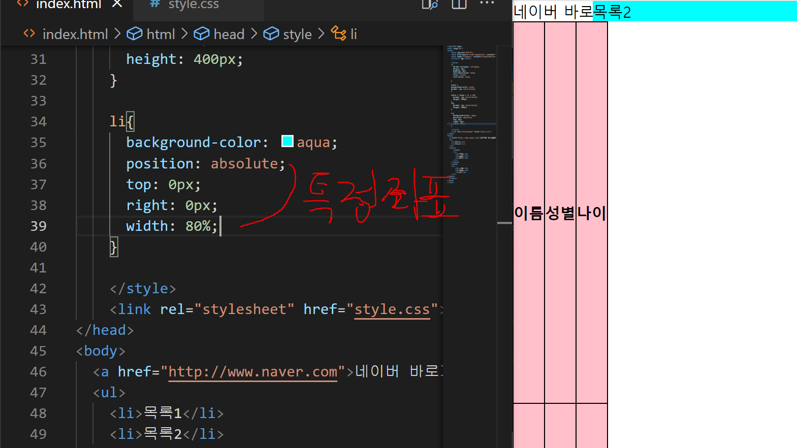The width and height of the screenshot is (797, 448).
Task: Click line number 39
Action: (x=39, y=226)
